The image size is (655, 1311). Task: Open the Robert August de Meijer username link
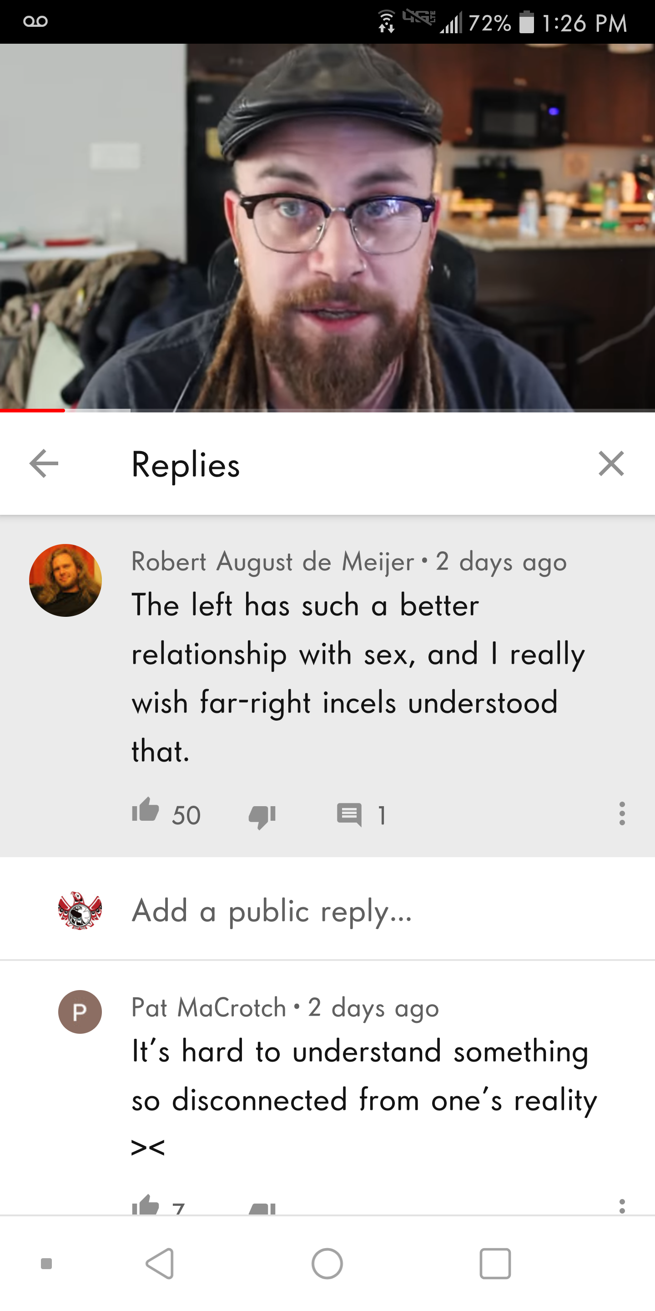click(272, 562)
